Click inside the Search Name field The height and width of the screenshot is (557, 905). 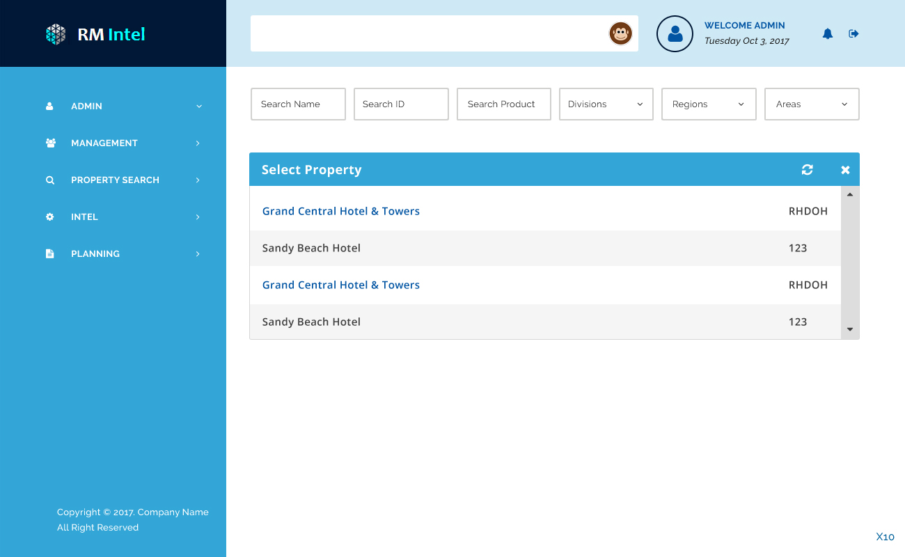pos(298,104)
